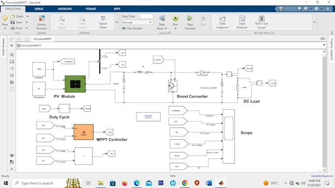Click the Open file button

[x=17, y=16]
